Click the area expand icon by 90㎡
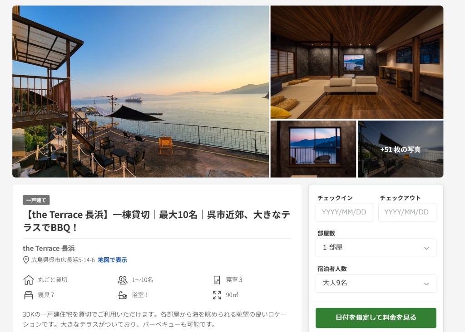This screenshot has width=465, height=332. tap(217, 295)
